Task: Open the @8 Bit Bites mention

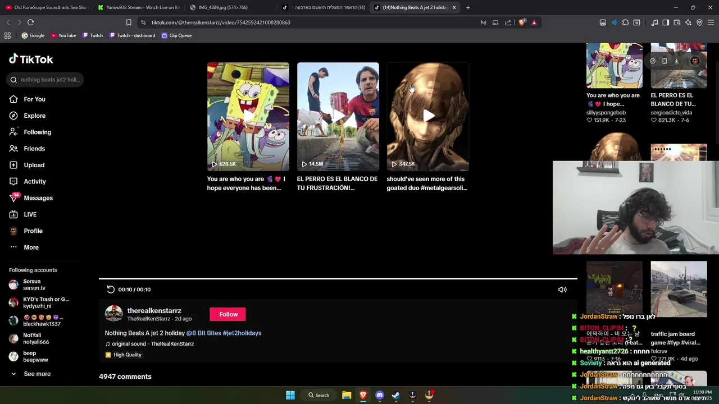Action: 203,333
